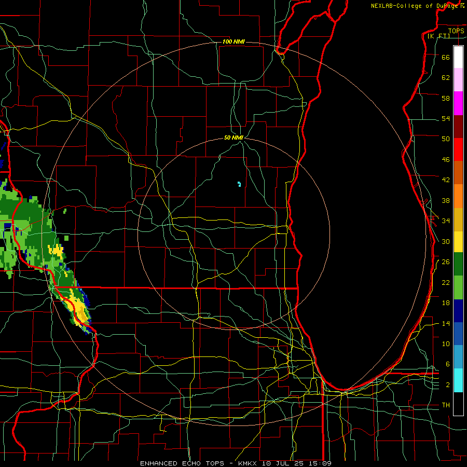Screen dimensions: 467x467
Task: Click the "26" legend label
Action: [446, 262]
